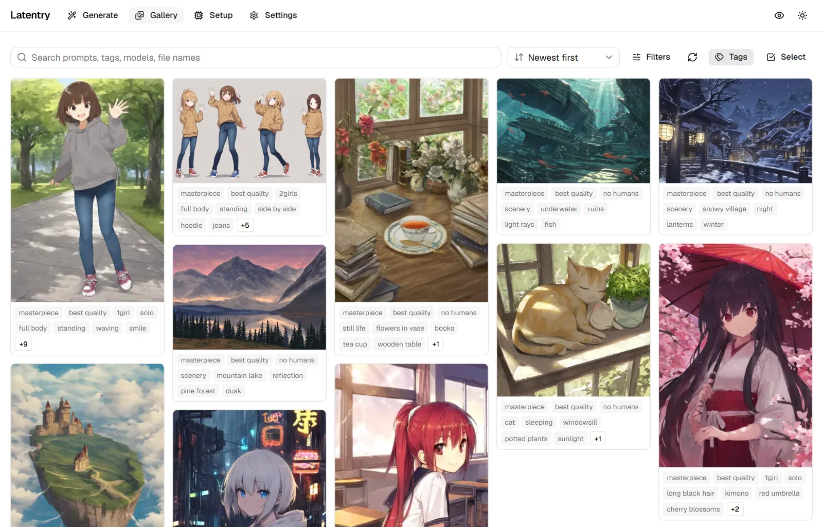Refresh the gallery with the reload icon

coord(692,57)
